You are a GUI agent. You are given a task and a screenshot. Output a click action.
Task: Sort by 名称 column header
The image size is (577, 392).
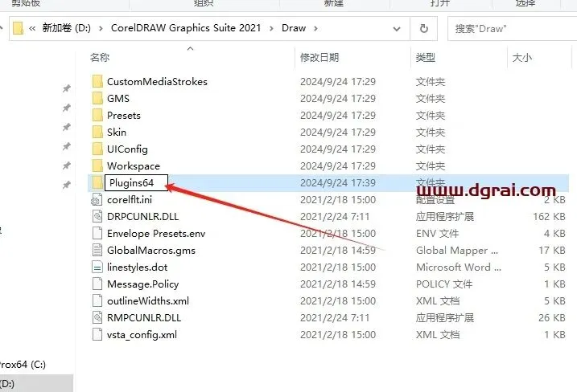tap(100, 57)
